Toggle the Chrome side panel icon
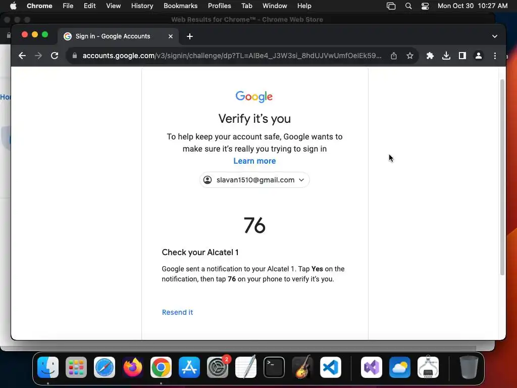This screenshot has width=517, height=388. click(462, 56)
